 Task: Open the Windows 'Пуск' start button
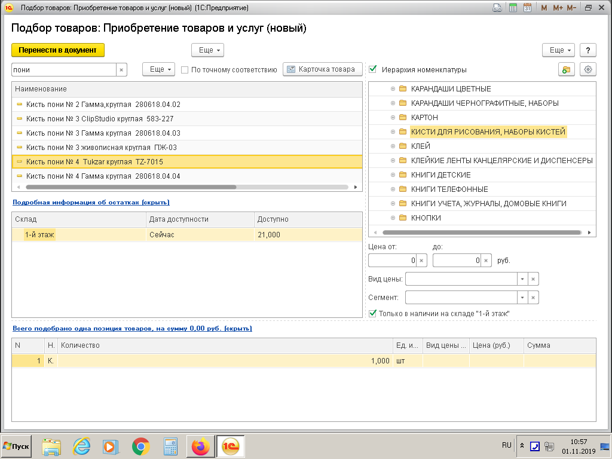point(16,446)
